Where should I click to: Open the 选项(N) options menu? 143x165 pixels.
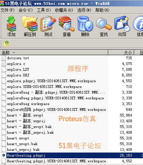[x=84, y=10]
